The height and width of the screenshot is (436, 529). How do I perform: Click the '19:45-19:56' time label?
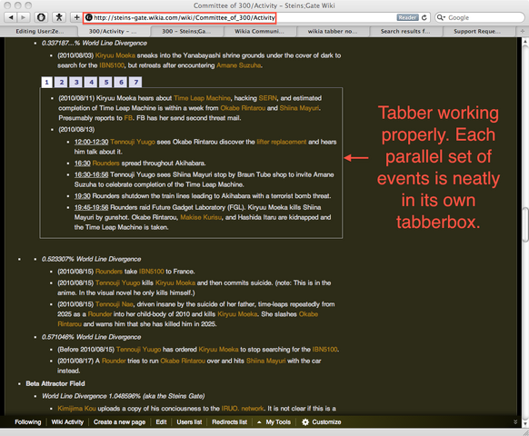click(92, 207)
